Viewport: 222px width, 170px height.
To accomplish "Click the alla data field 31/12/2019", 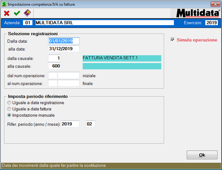I will pos(64,49).
